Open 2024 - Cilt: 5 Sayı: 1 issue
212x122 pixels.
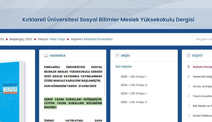pos(134,94)
